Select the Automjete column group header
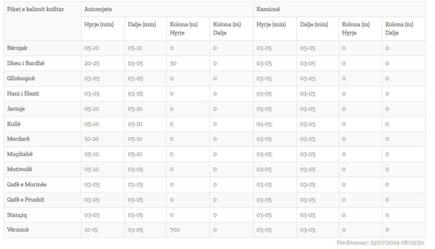This screenshot has height=249, width=435. [98, 9]
